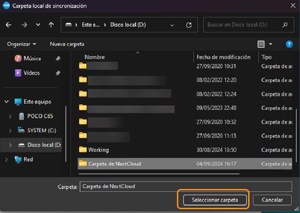This screenshot has height=213, width=300.
Task: Refresh the Disco local (D:) folder view
Action: (189, 25)
